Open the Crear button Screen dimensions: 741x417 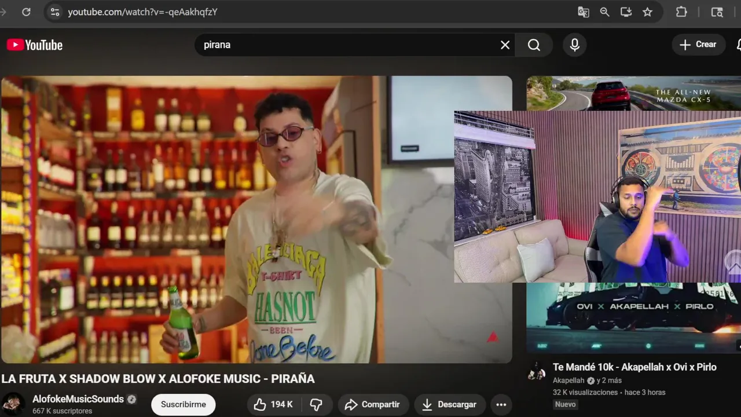[x=698, y=45]
